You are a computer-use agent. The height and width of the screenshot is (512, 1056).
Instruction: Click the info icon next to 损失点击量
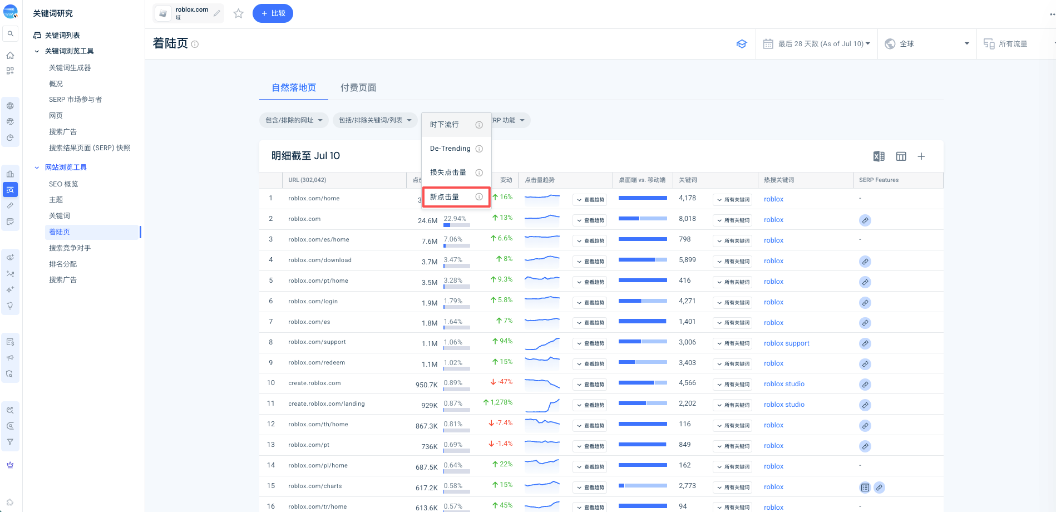[479, 173]
